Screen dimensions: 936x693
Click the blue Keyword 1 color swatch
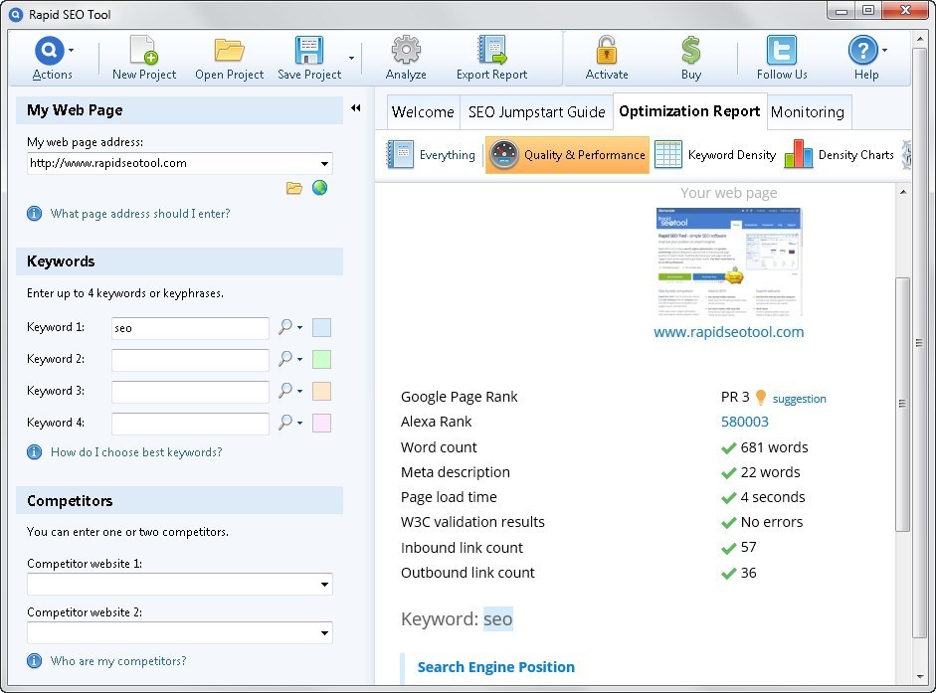(321, 328)
